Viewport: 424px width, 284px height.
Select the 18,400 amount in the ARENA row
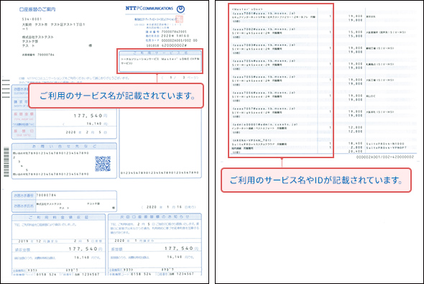(355, 143)
